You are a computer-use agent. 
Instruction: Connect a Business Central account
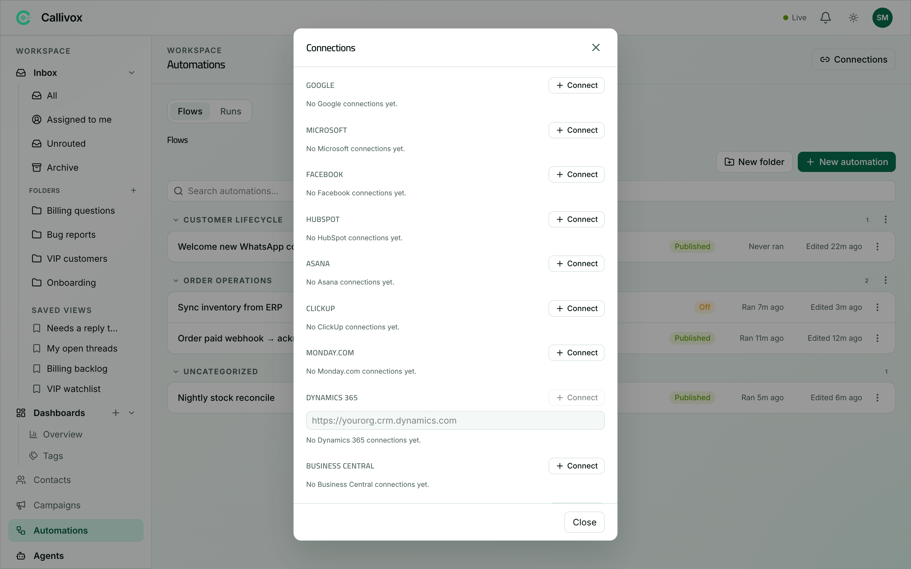click(x=576, y=466)
